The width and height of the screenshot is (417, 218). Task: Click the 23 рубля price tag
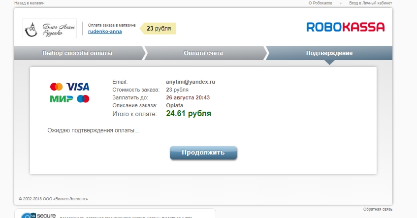158,29
